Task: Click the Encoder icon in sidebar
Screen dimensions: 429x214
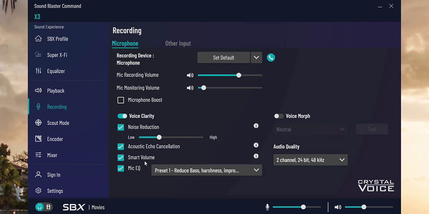Action: [x=38, y=139]
